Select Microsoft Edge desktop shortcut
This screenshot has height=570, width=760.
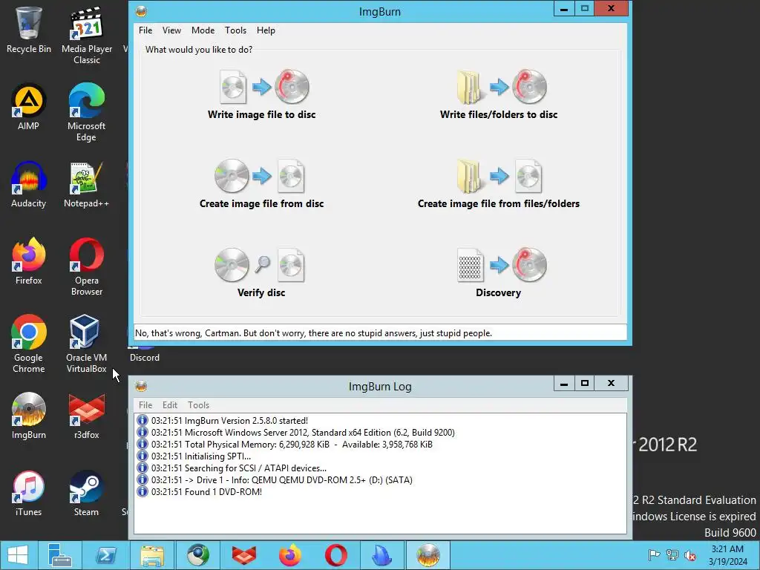[86, 113]
